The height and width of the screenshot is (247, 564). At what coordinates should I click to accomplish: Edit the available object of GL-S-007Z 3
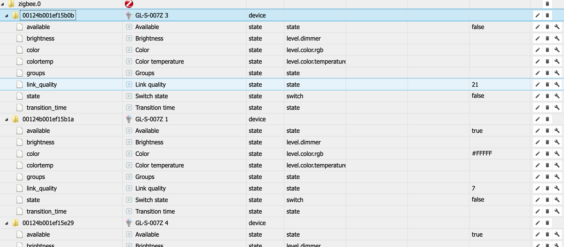538,27
